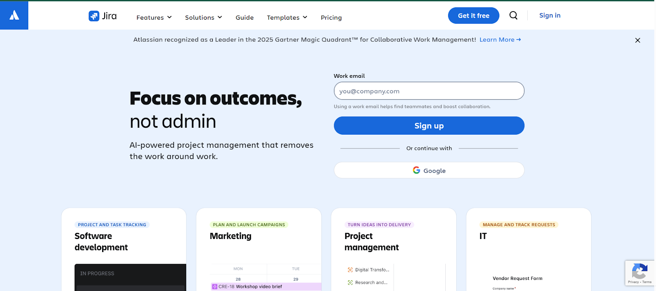Click the CRE-18 task icon
Image resolution: width=656 pixels, height=291 pixels.
214,286
